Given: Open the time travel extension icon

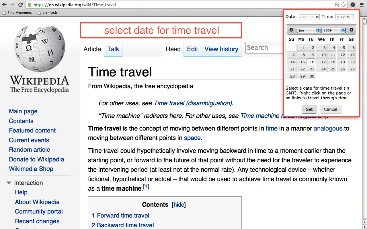Looking at the screenshot, I should pyautogui.click(x=353, y=5).
